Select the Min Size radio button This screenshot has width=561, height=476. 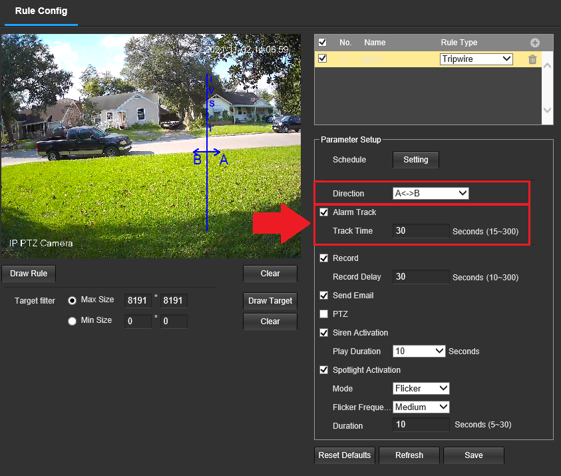pos(73,321)
